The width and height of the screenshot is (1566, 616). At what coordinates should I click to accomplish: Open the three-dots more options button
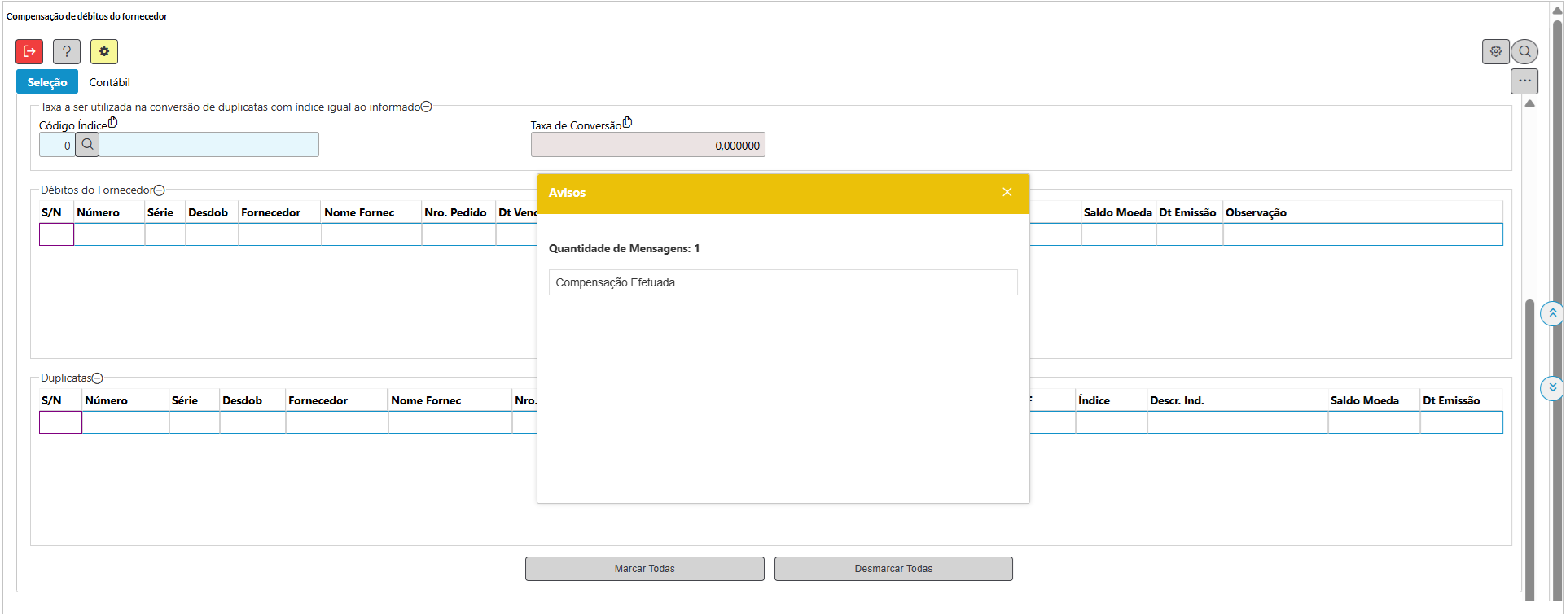pos(1524,81)
